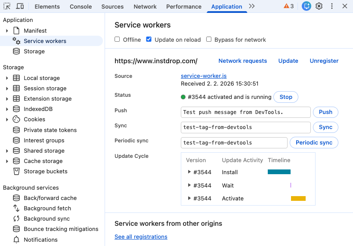The width and height of the screenshot is (353, 246).
Task: Click the Push button
Action: (x=325, y=112)
